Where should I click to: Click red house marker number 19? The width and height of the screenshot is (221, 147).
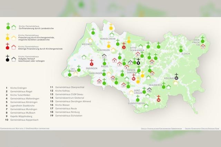pos(99,81)
